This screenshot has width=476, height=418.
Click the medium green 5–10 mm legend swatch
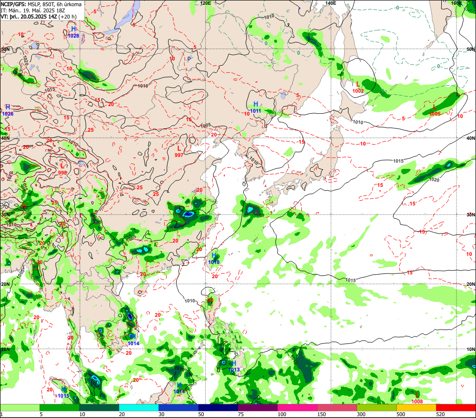coord(59,408)
